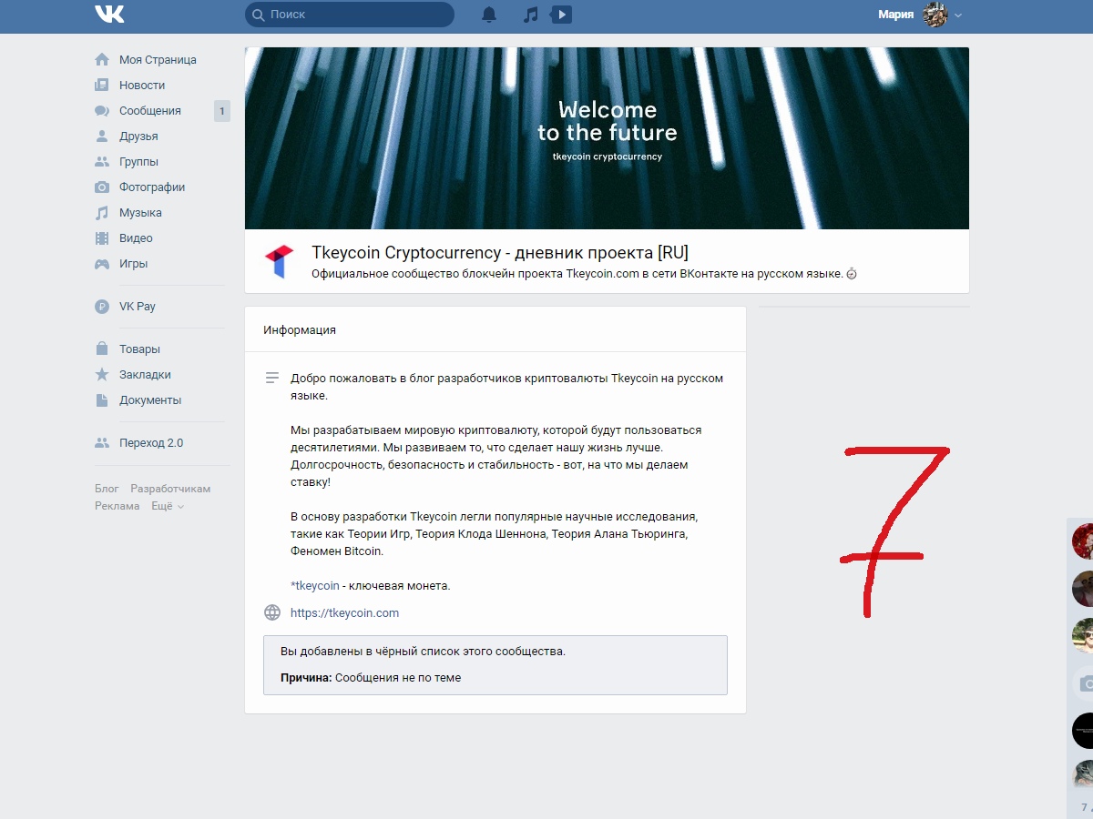Click the Разработчикам footer link
Viewport: 1093px width, 819px height.
(x=170, y=489)
